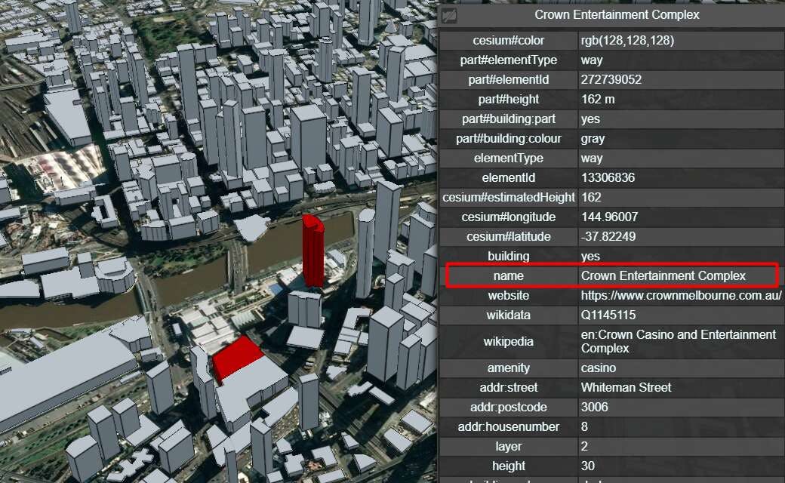Click the cesium#estimatedHeight property label
This screenshot has height=483, width=785.
pos(508,198)
